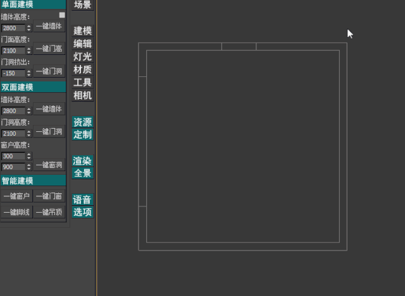Collapse the 双面建模 section header
This screenshot has height=296, width=405.
(x=33, y=87)
